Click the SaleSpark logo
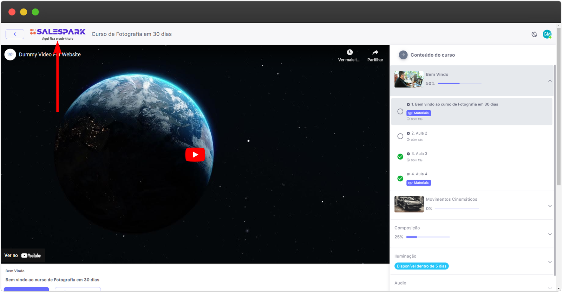562x292 pixels. (x=58, y=32)
